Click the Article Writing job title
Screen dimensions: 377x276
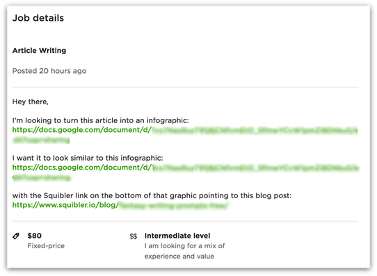pos(39,51)
